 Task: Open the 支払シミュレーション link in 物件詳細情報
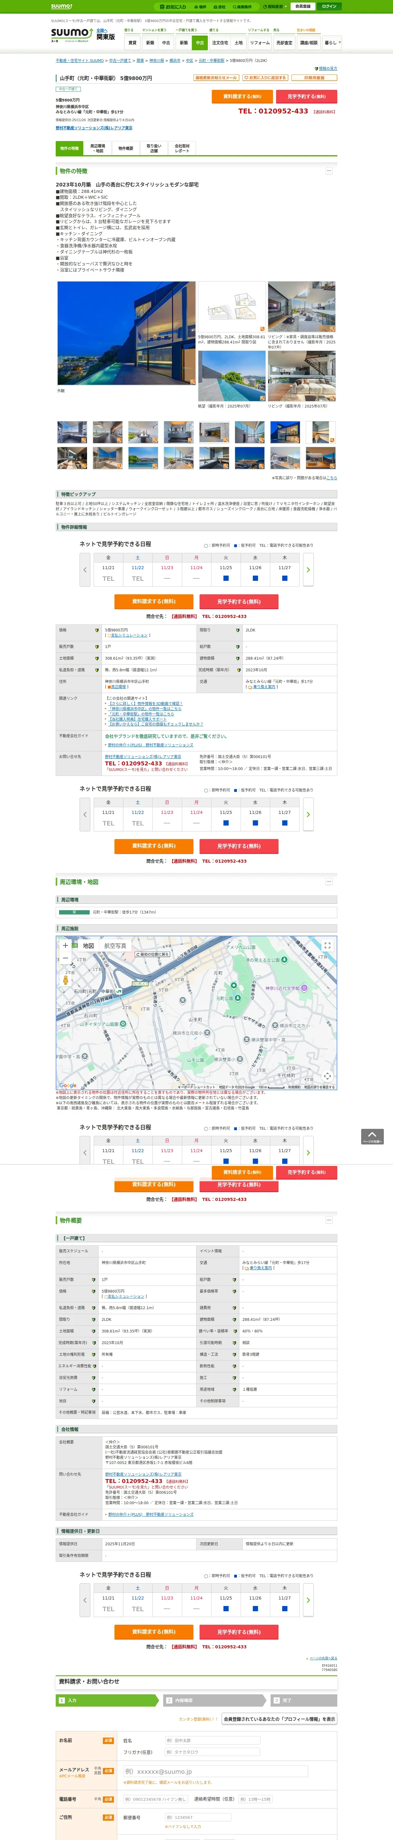point(129,635)
